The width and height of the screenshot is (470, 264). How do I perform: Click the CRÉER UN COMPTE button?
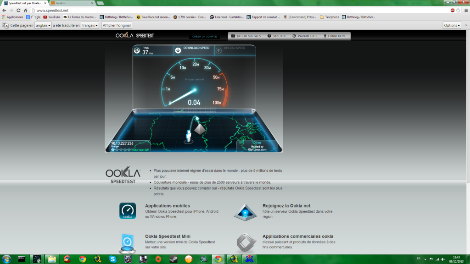point(204,37)
